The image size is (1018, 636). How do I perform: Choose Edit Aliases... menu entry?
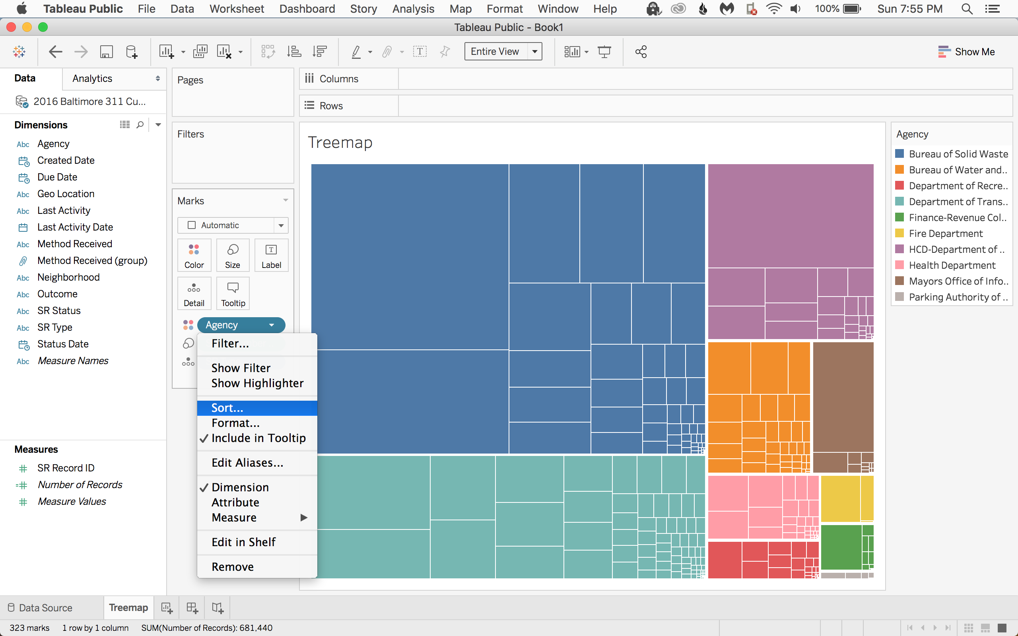pos(257,463)
